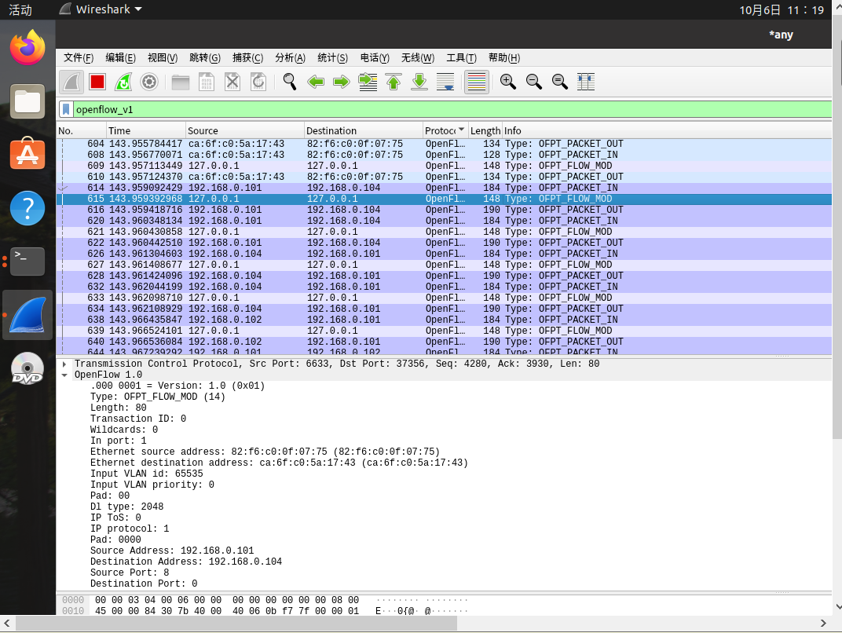842x633 pixels.
Task: Sort packets by Length column
Action: click(485, 130)
